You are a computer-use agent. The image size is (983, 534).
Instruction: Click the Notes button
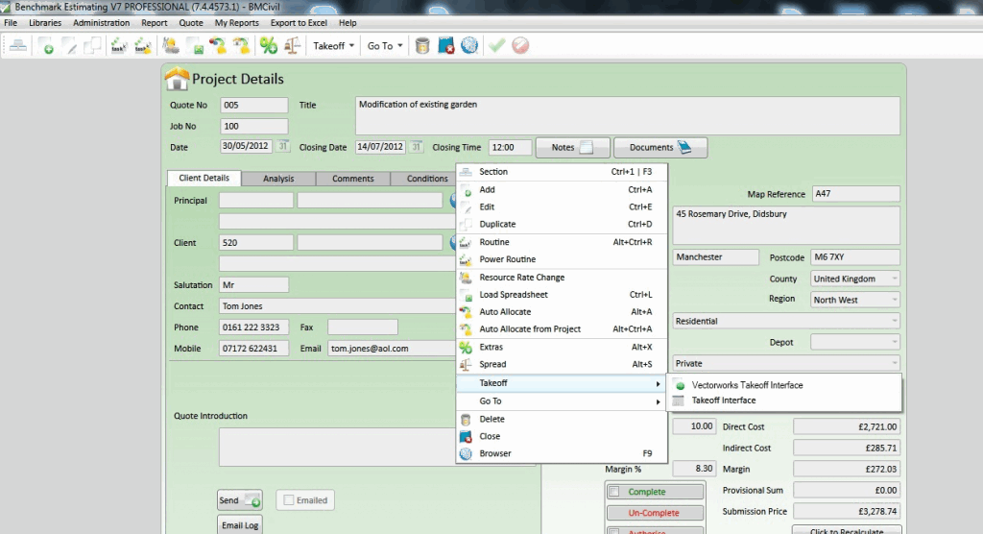tap(572, 148)
